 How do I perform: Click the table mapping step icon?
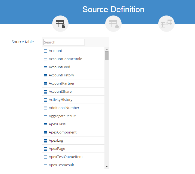166,24
